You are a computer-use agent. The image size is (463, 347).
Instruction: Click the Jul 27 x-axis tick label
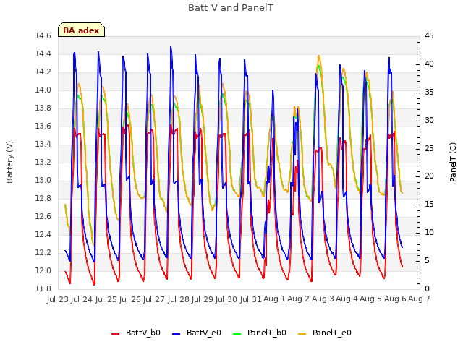(x=154, y=299)
